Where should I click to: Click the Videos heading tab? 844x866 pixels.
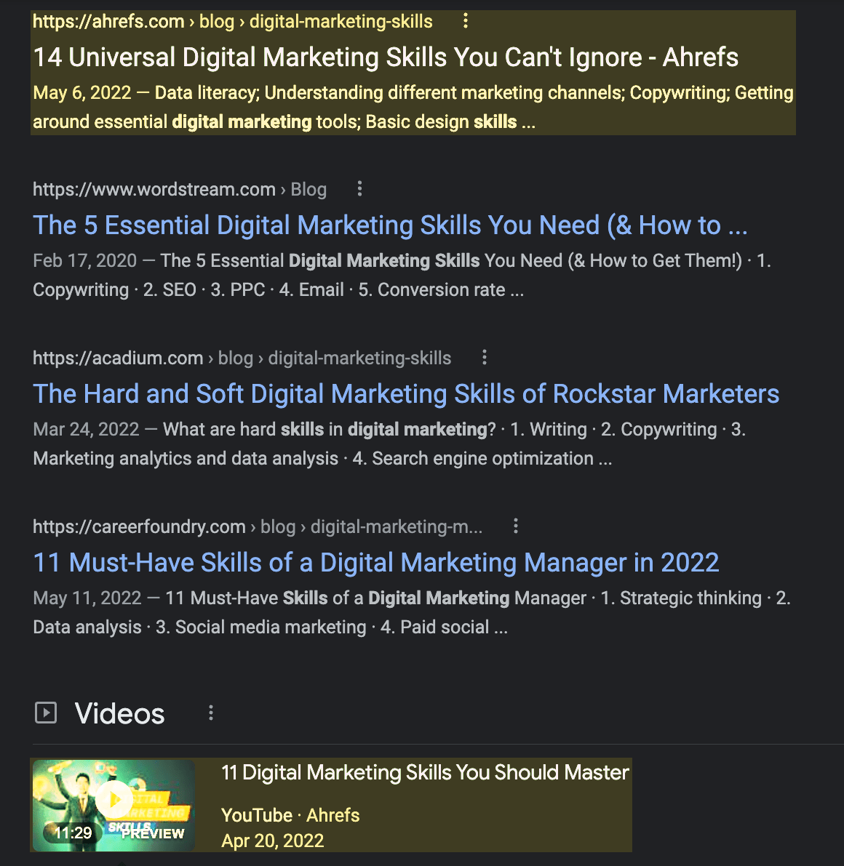coord(119,713)
